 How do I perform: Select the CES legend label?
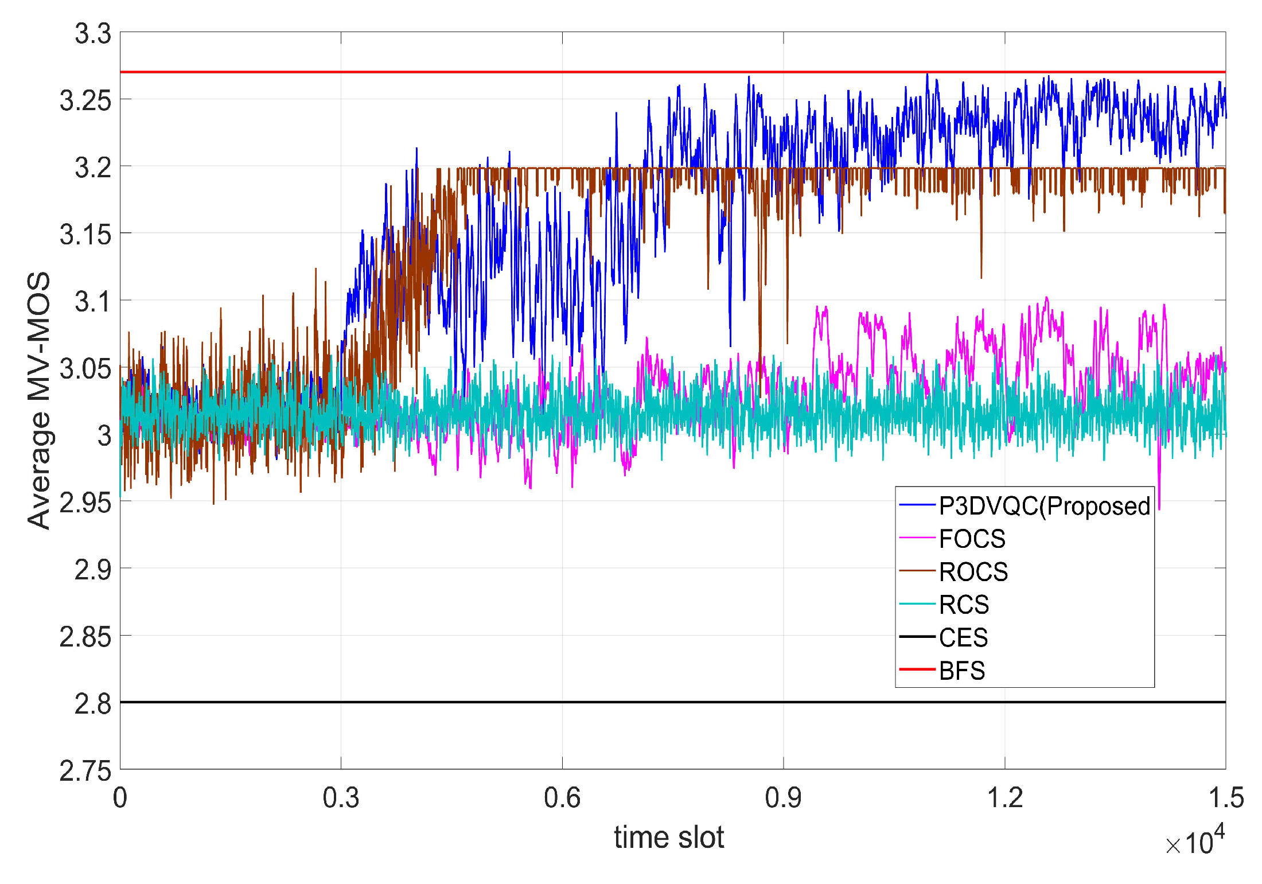coord(963,637)
